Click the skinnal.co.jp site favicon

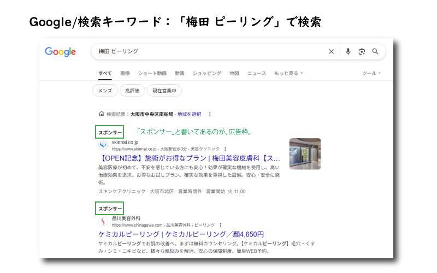(103, 145)
